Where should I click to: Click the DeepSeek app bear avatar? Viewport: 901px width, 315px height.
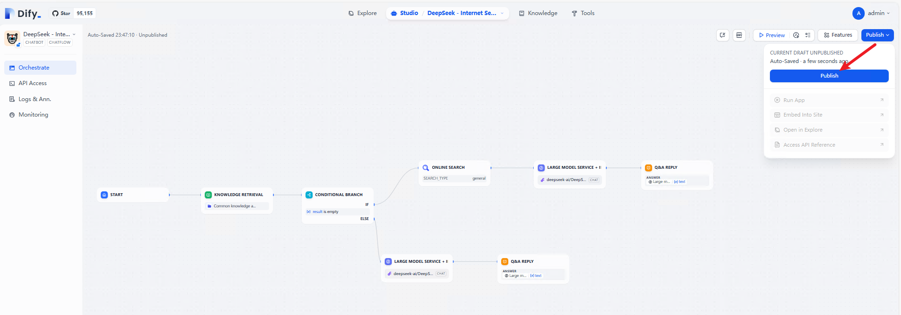[12, 38]
